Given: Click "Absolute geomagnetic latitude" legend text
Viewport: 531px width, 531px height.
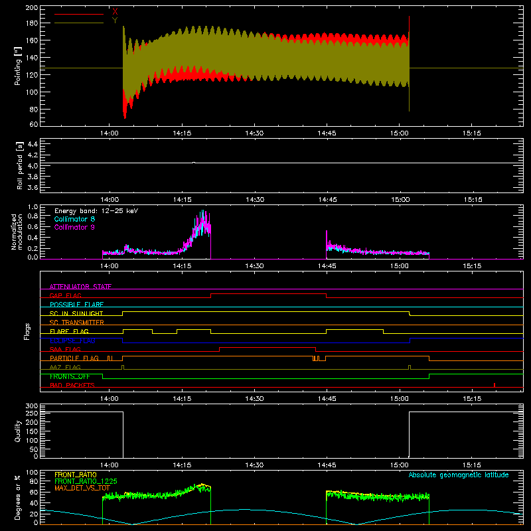Looking at the screenshot, I should pyautogui.click(x=459, y=475).
